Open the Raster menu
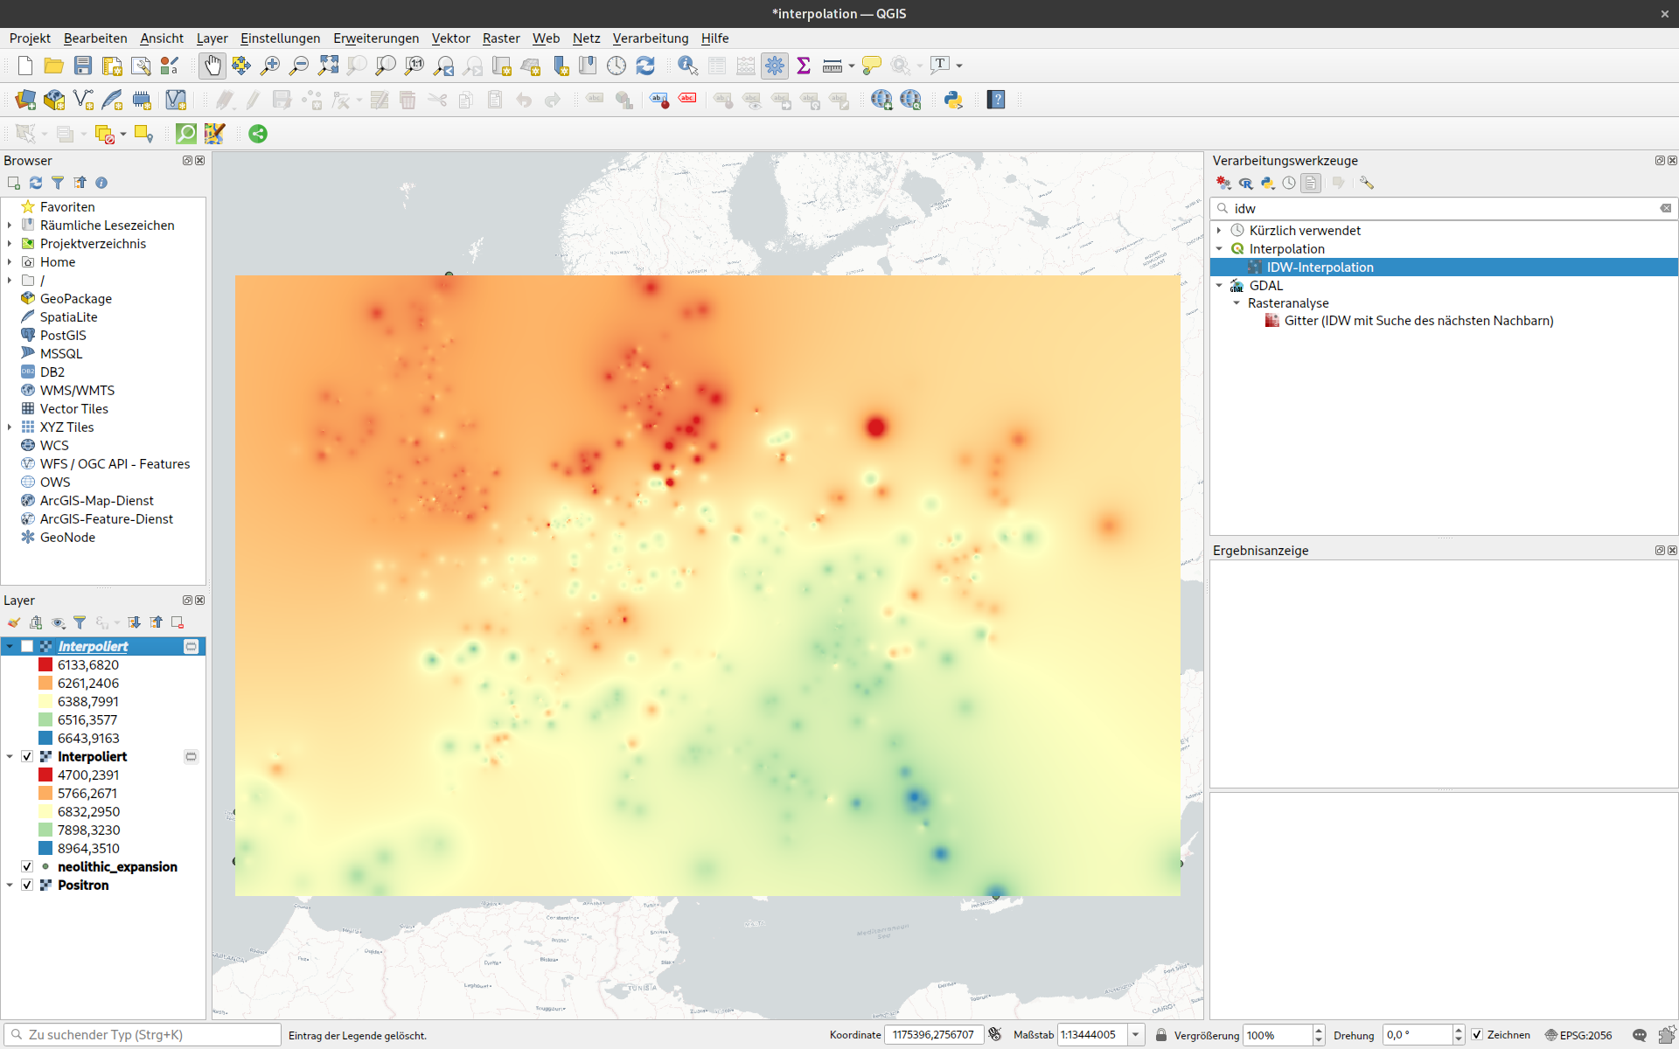1679x1049 pixels. coord(500,38)
